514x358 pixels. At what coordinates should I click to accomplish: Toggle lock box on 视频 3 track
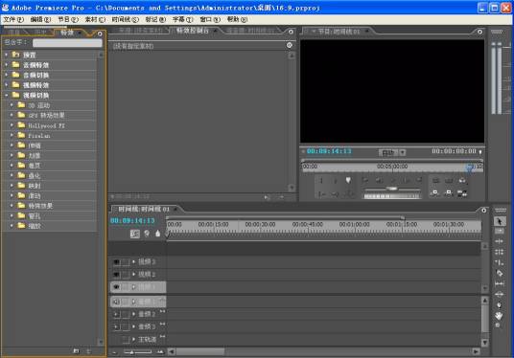[126, 262]
